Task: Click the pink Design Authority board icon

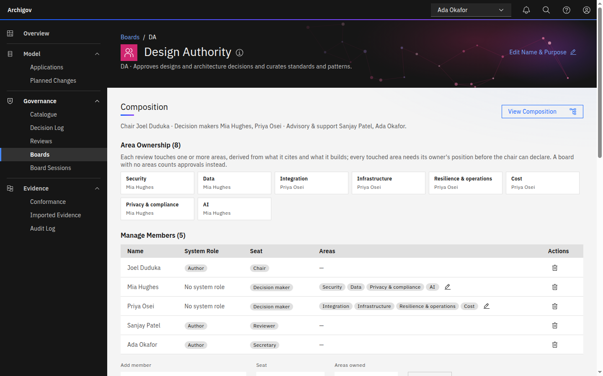Action: (129, 53)
